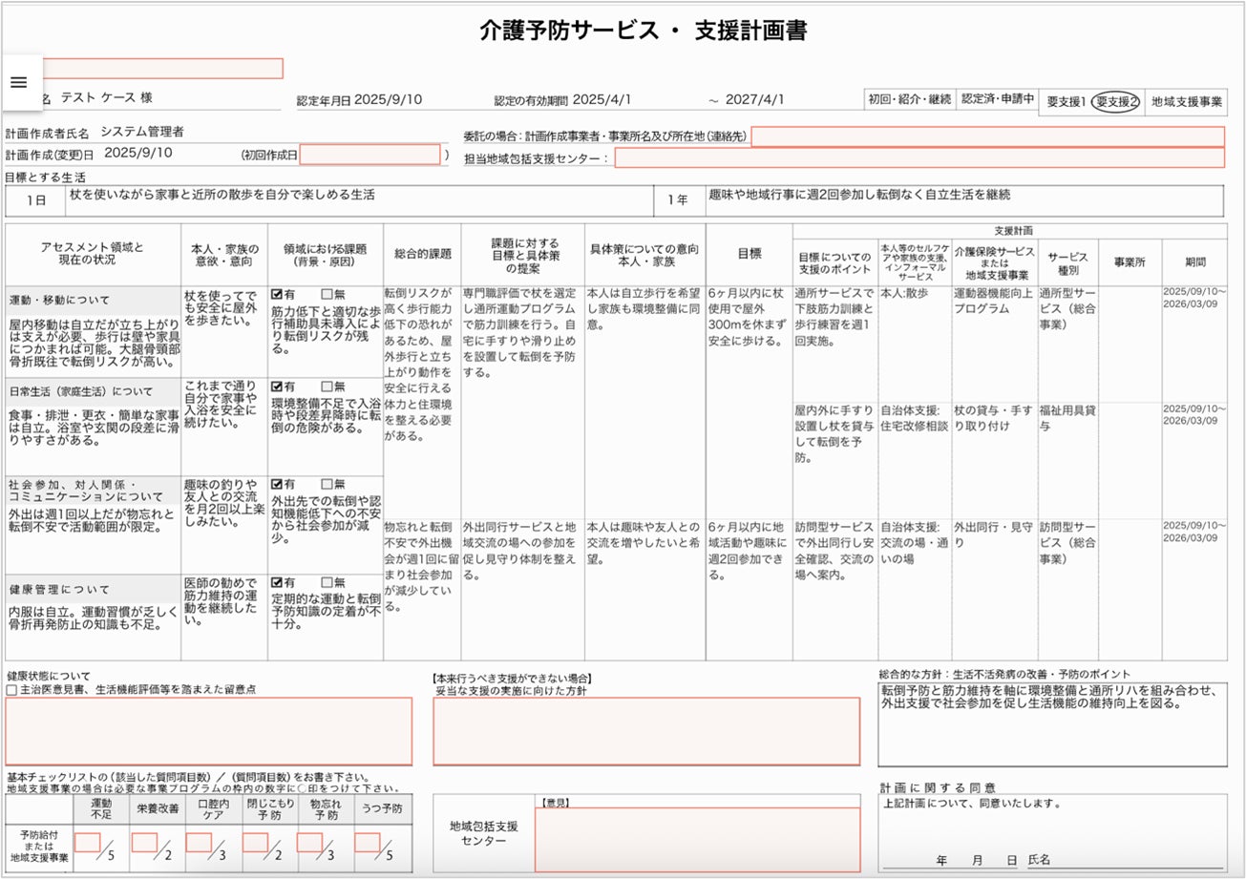Toggle 有 for 健康管理について
This screenshot has height=879, width=1246.
(278, 582)
